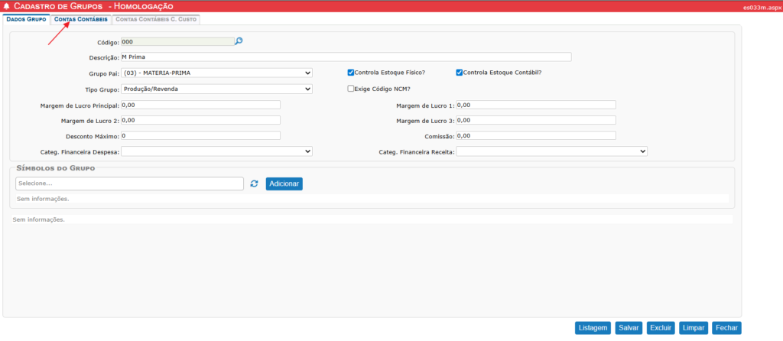783x341 pixels.
Task: Click the refresh icon next to Selecione field
Action: pyautogui.click(x=254, y=183)
